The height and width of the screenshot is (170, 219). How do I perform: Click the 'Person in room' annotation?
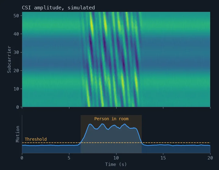pos(111,119)
